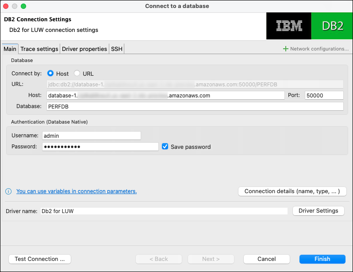Open Connection details (name, type, ...)
The height and width of the screenshot is (272, 353).
[292, 191]
